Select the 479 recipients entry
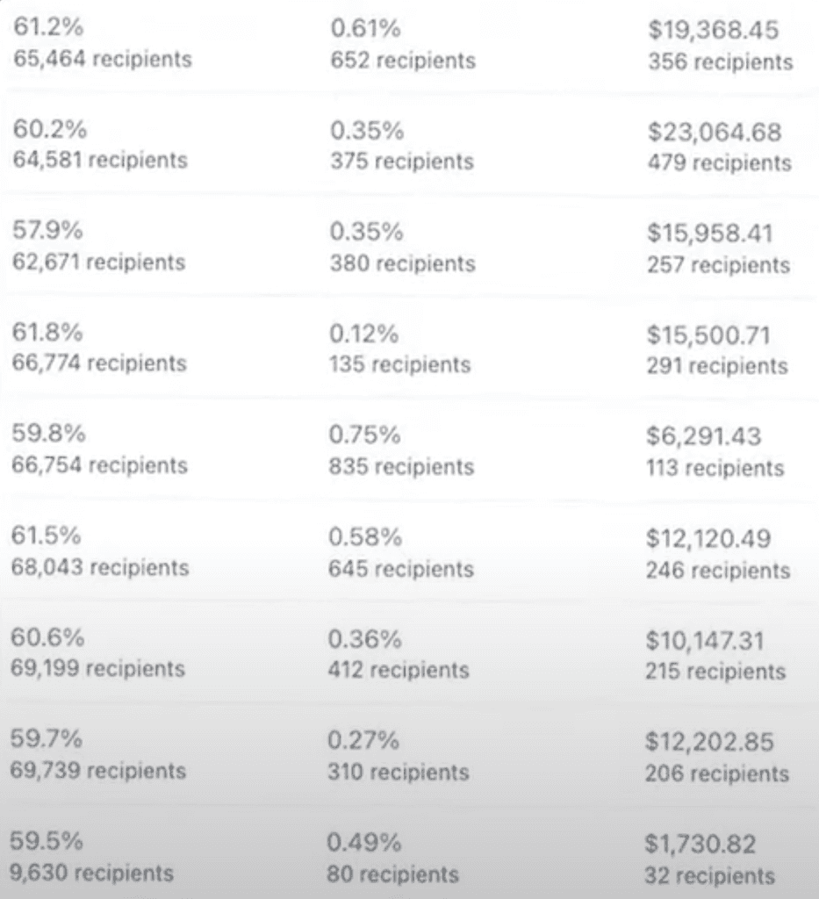This screenshot has height=899, width=819. 720,162
